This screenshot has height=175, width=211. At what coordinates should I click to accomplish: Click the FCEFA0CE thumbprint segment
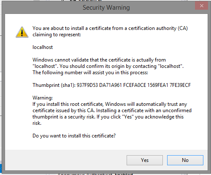tap(135, 85)
